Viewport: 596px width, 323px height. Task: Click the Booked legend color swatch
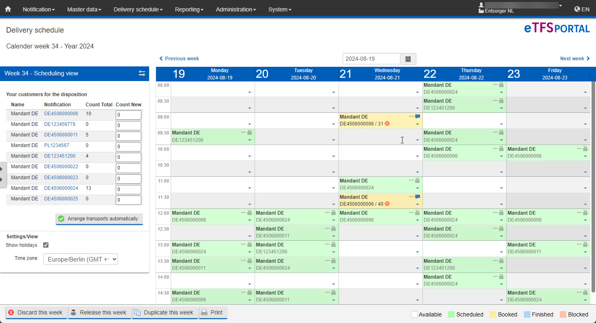coord(492,314)
